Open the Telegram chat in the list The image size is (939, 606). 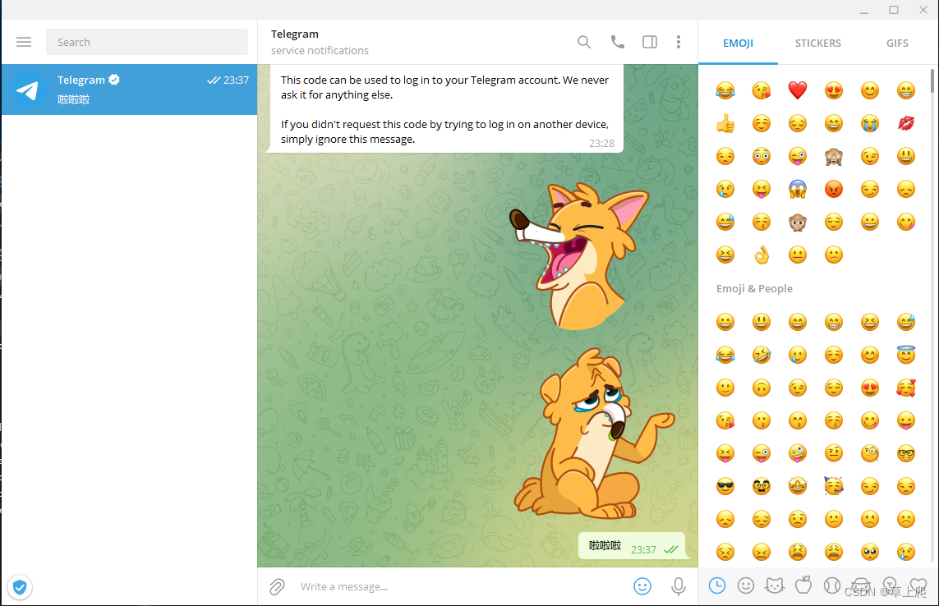pos(129,90)
